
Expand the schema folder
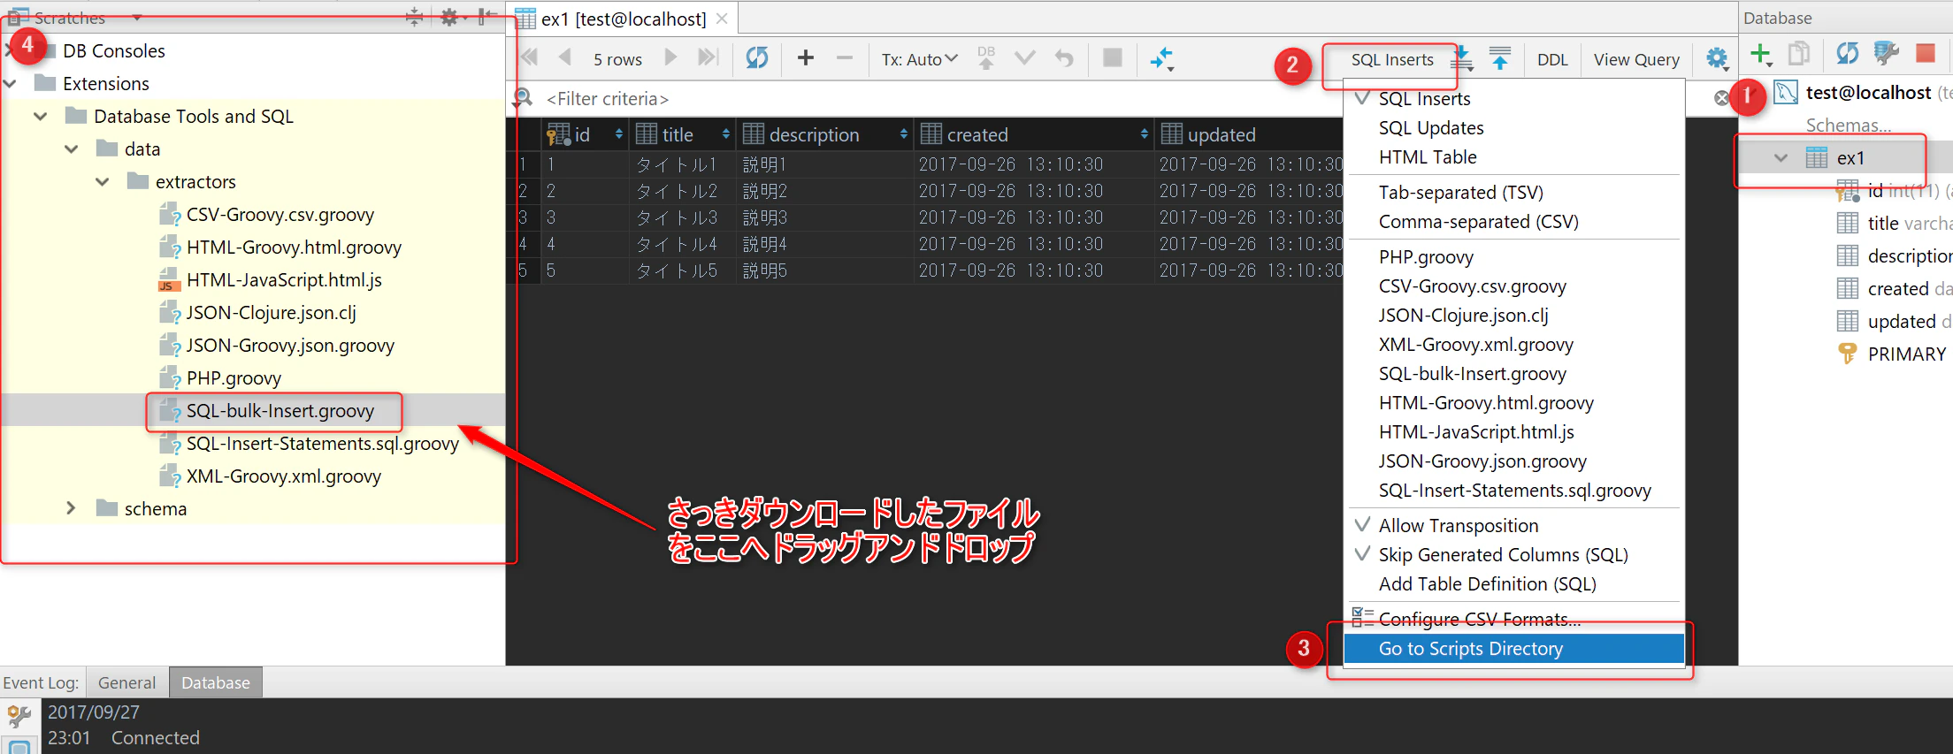pyautogui.click(x=71, y=508)
